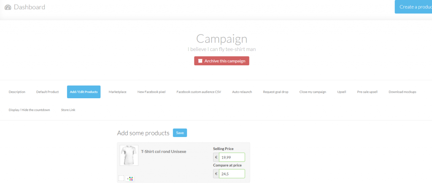Click Create a product button
Viewport: 432px width, 188px height.
[413, 7]
